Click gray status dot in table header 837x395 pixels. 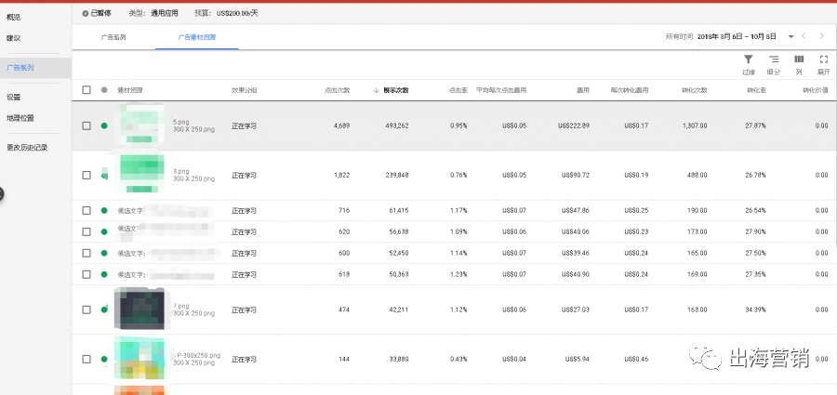[x=104, y=90]
